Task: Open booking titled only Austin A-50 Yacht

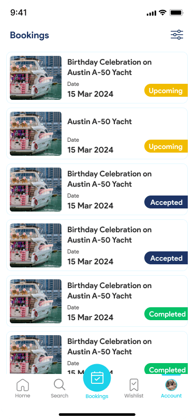Action: (x=99, y=122)
